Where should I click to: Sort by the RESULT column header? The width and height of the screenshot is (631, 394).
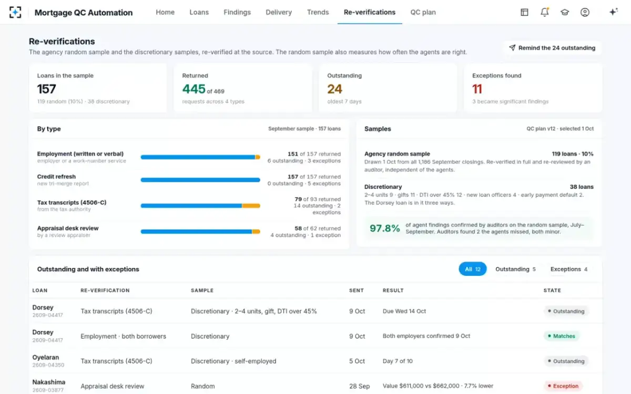point(393,290)
